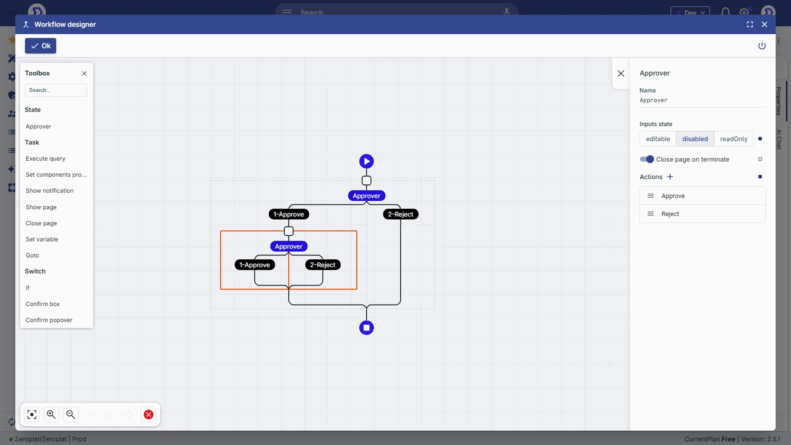The image size is (791, 445).
Task: Select the inner Approver node in orange box
Action: [289, 246]
